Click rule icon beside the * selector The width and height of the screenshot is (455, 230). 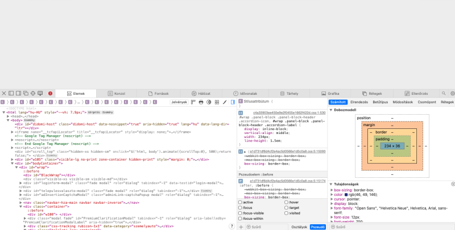241,152
